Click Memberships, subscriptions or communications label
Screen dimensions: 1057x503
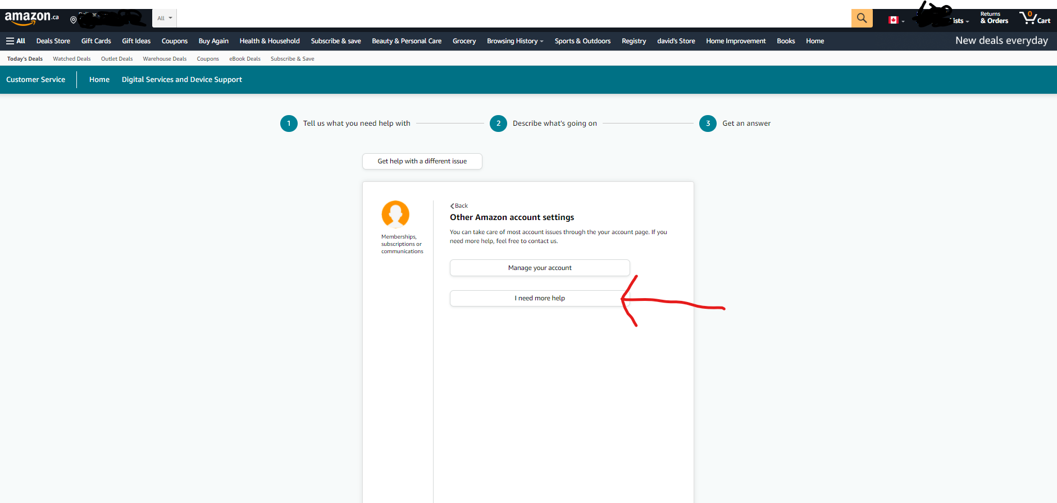point(402,244)
